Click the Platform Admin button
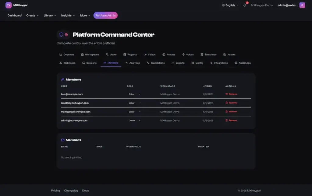Screen dimensions: 312x196 (x=105, y=15)
